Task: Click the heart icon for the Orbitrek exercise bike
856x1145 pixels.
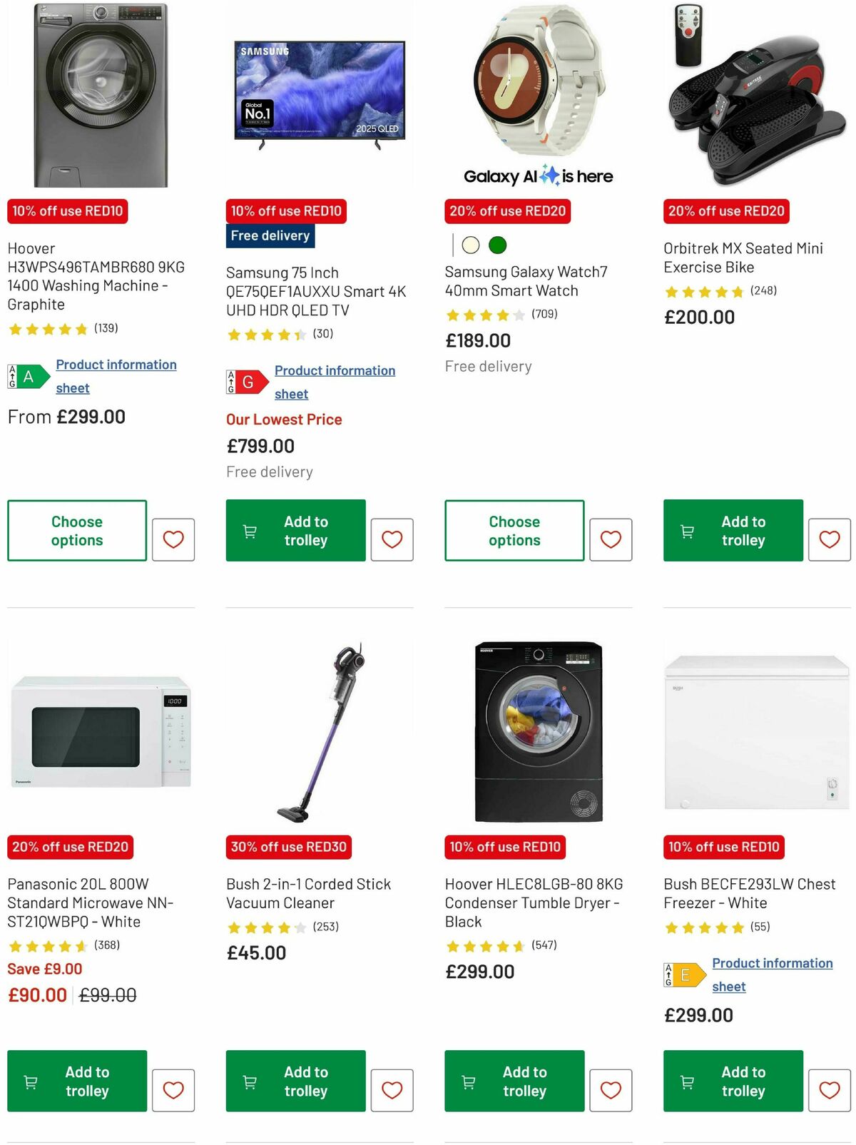Action: tap(829, 539)
